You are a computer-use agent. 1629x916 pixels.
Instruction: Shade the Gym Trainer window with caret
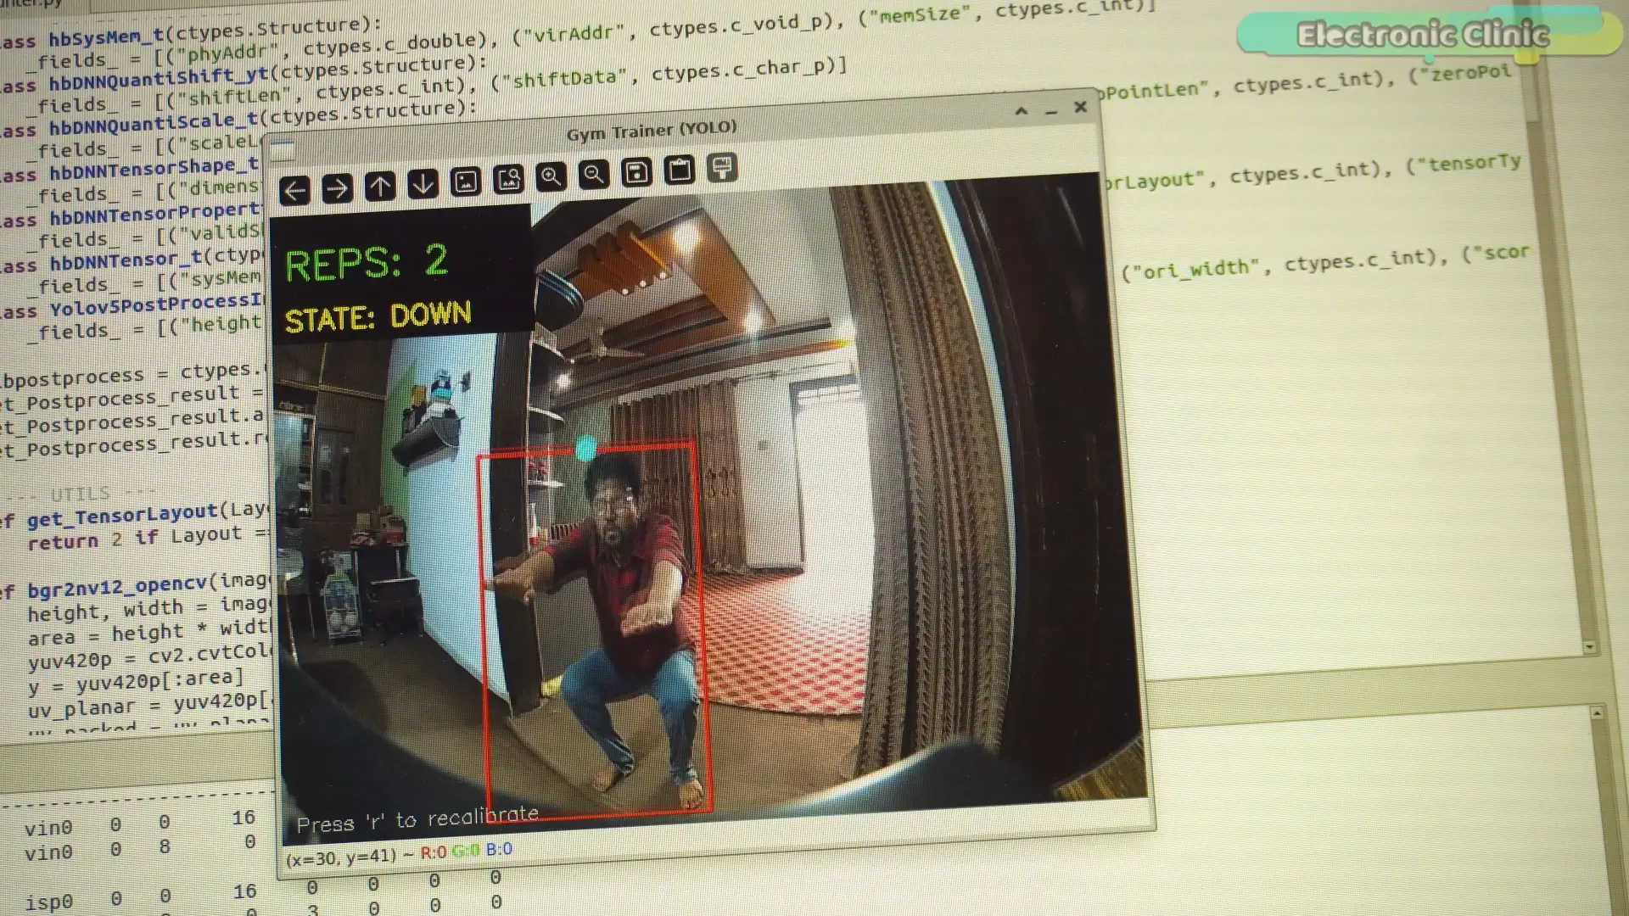[1022, 111]
